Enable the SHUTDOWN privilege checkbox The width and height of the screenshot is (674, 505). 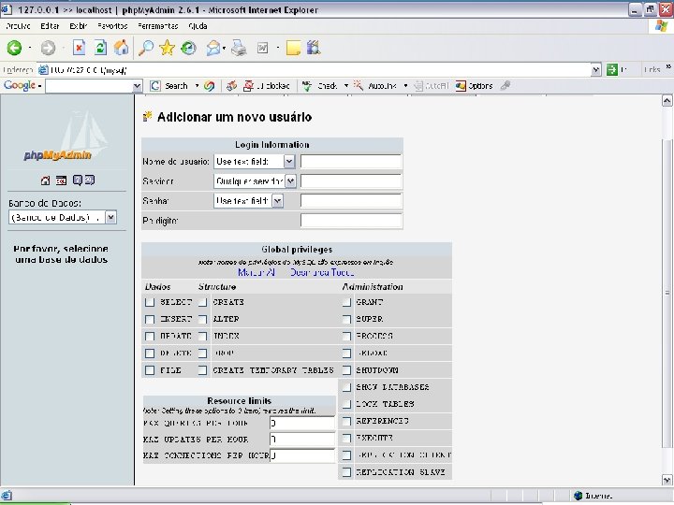tap(346, 370)
